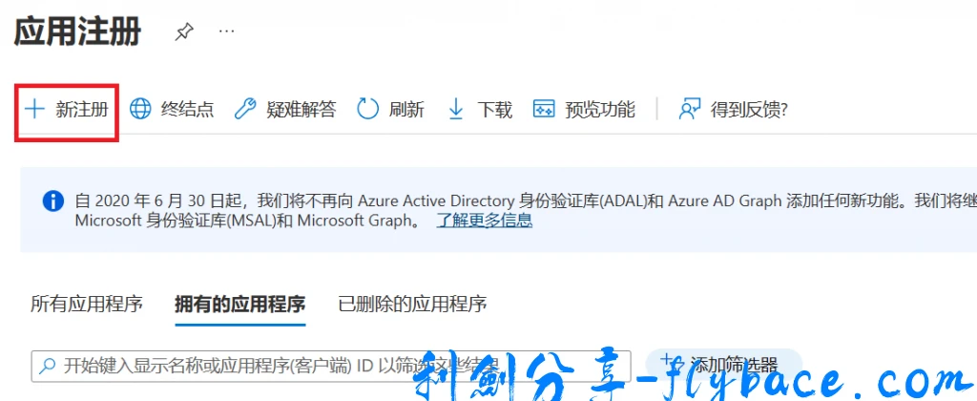Click the 预览功能 preview icon
Image resolution: width=977 pixels, height=401 pixels.
pos(544,109)
